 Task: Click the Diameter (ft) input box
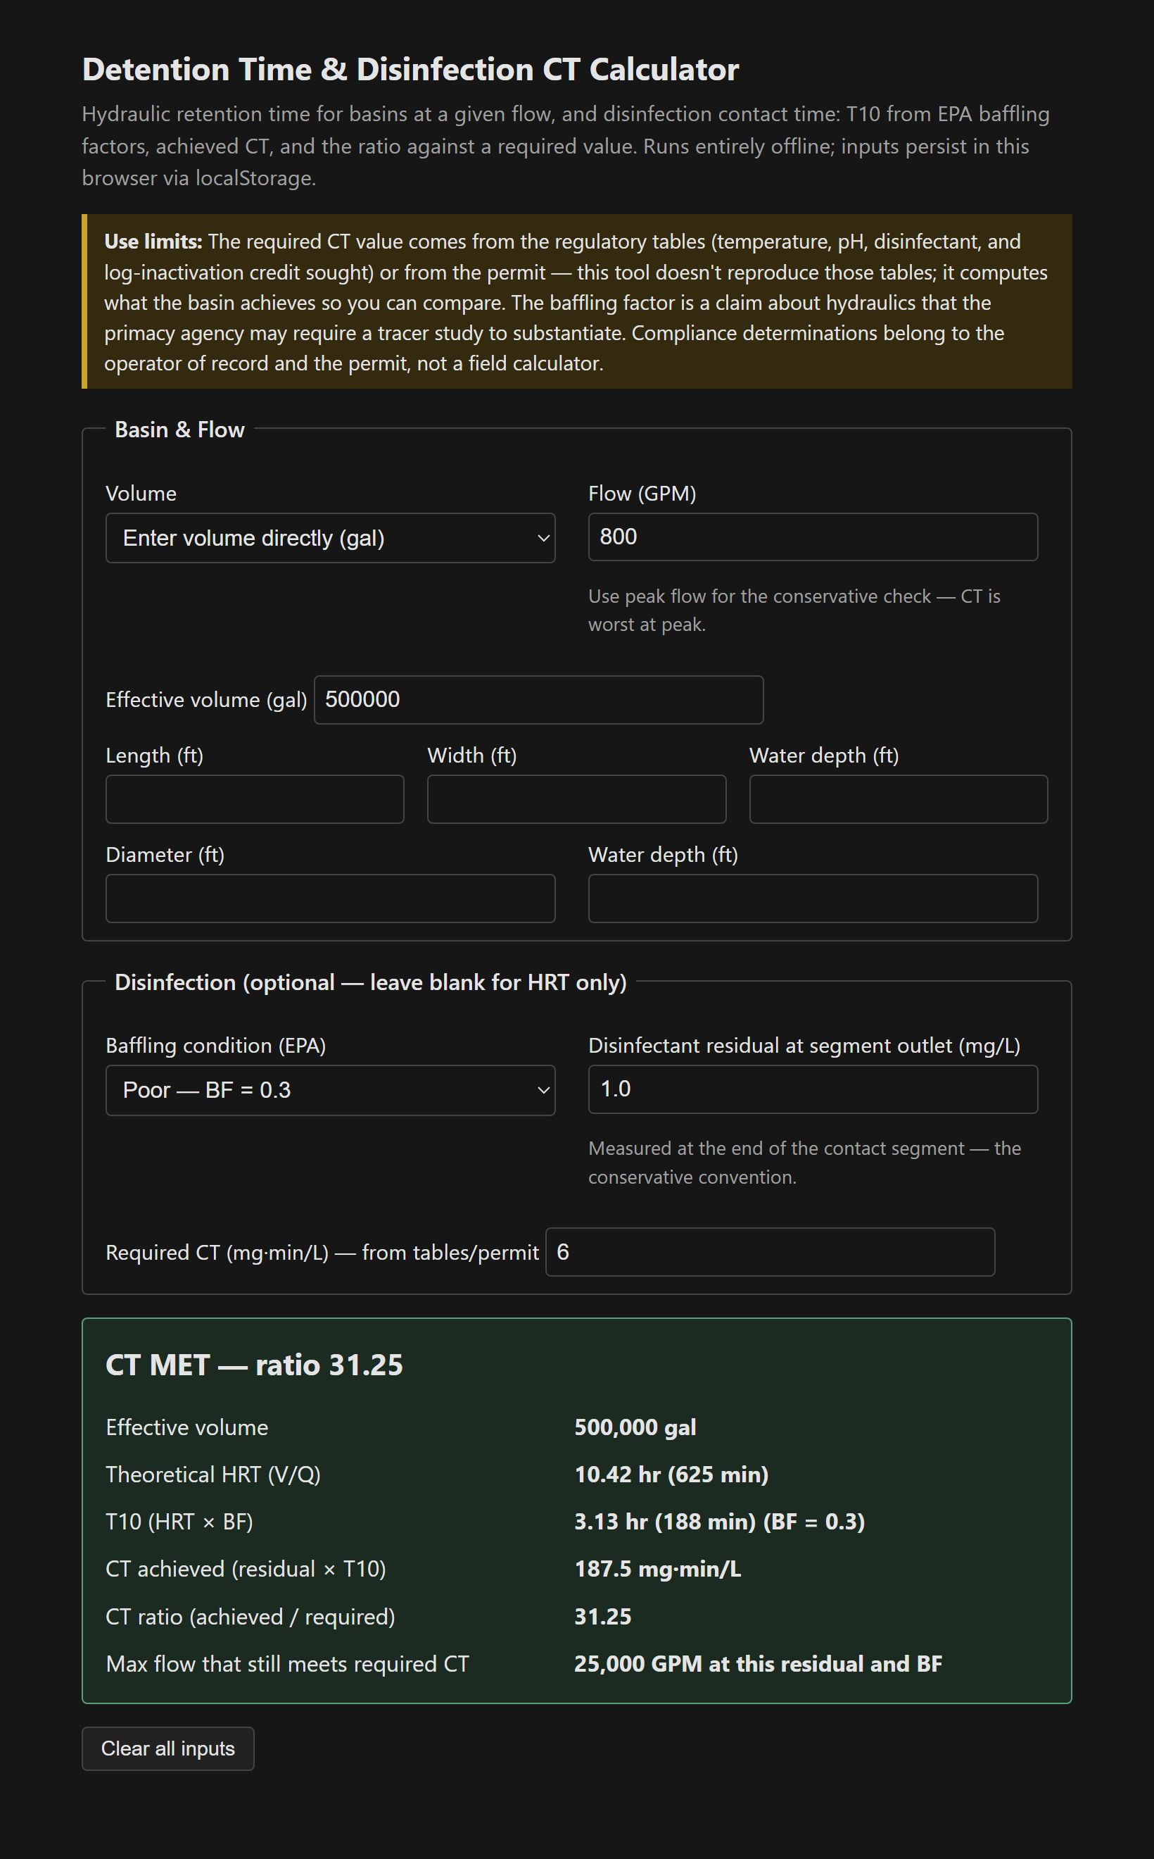click(330, 899)
